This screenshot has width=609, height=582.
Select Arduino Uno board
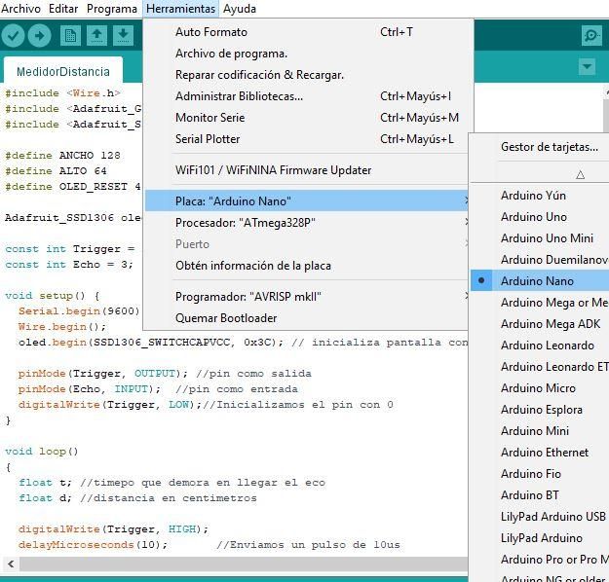[540, 217]
